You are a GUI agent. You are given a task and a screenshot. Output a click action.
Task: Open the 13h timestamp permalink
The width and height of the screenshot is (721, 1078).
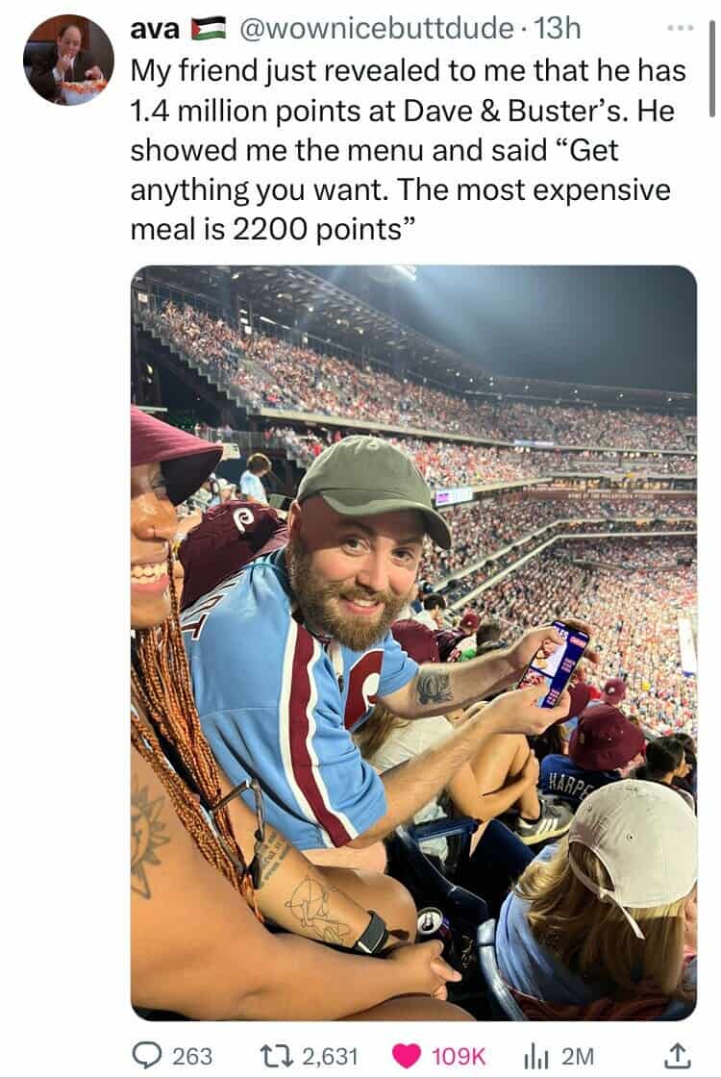(558, 29)
